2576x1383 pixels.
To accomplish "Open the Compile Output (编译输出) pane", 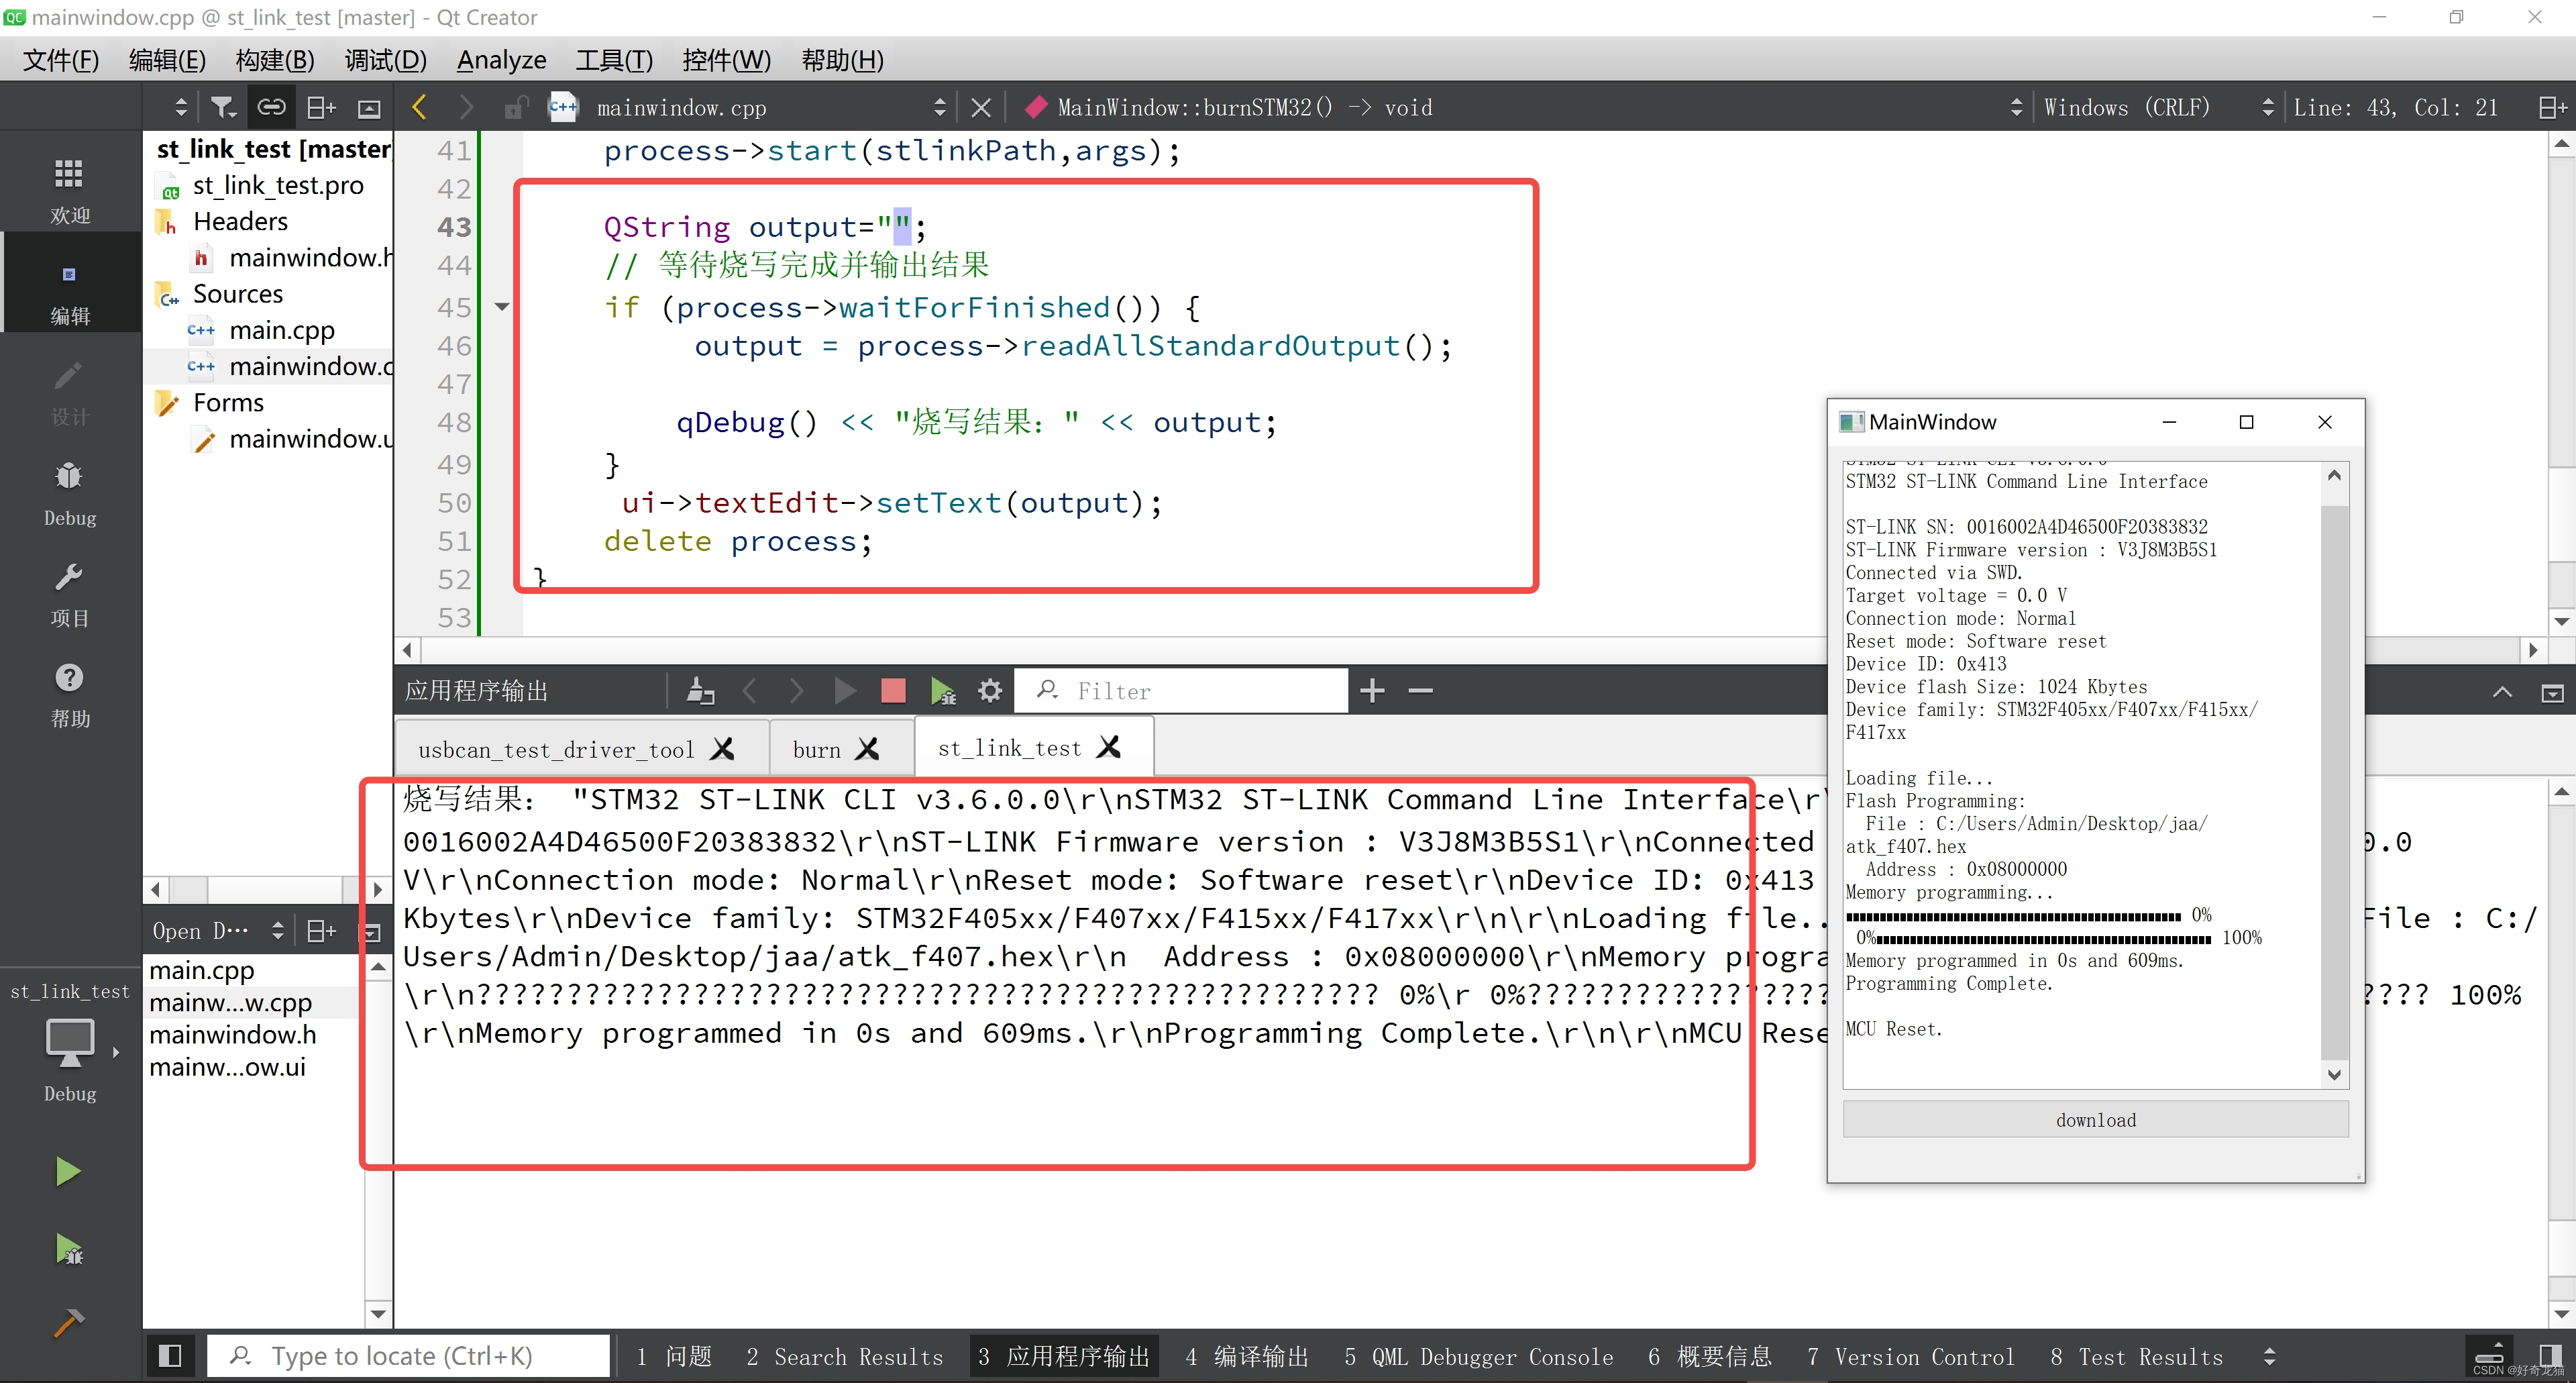I will coord(1247,1356).
